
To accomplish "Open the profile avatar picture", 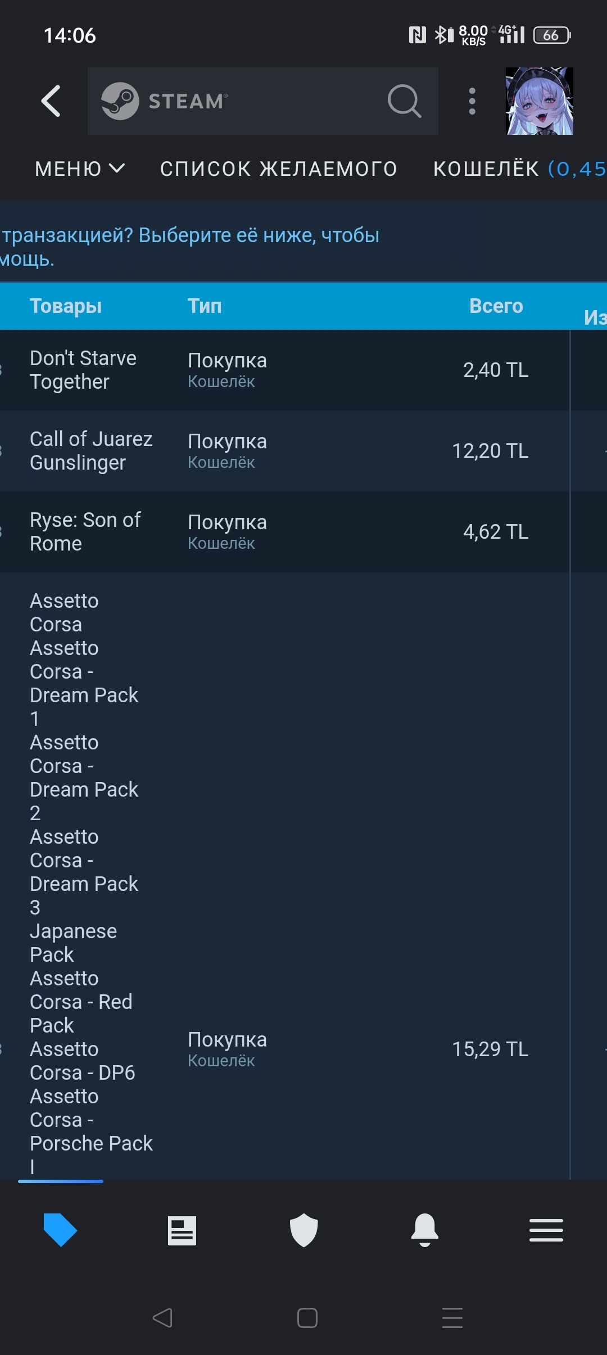I will (x=539, y=101).
